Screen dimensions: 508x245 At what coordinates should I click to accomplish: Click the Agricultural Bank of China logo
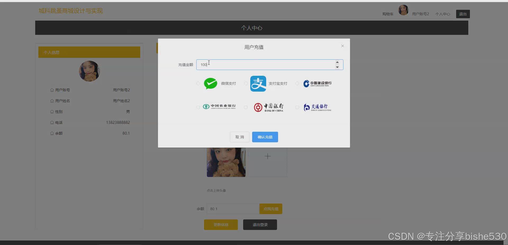(x=219, y=106)
